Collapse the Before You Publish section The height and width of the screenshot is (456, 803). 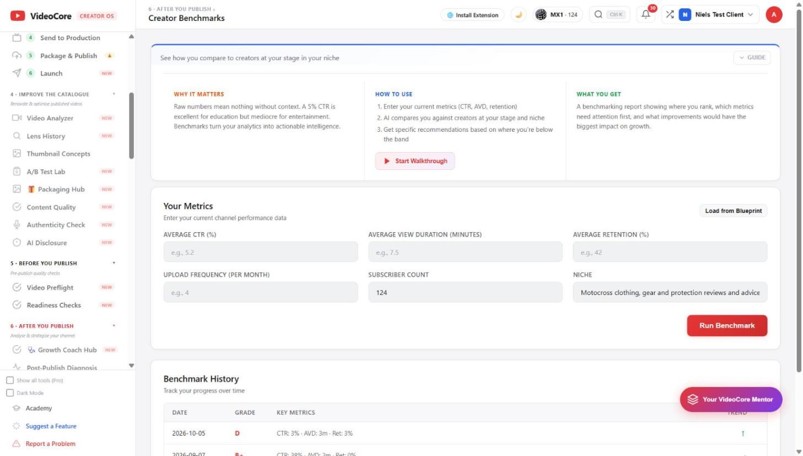pos(114,263)
